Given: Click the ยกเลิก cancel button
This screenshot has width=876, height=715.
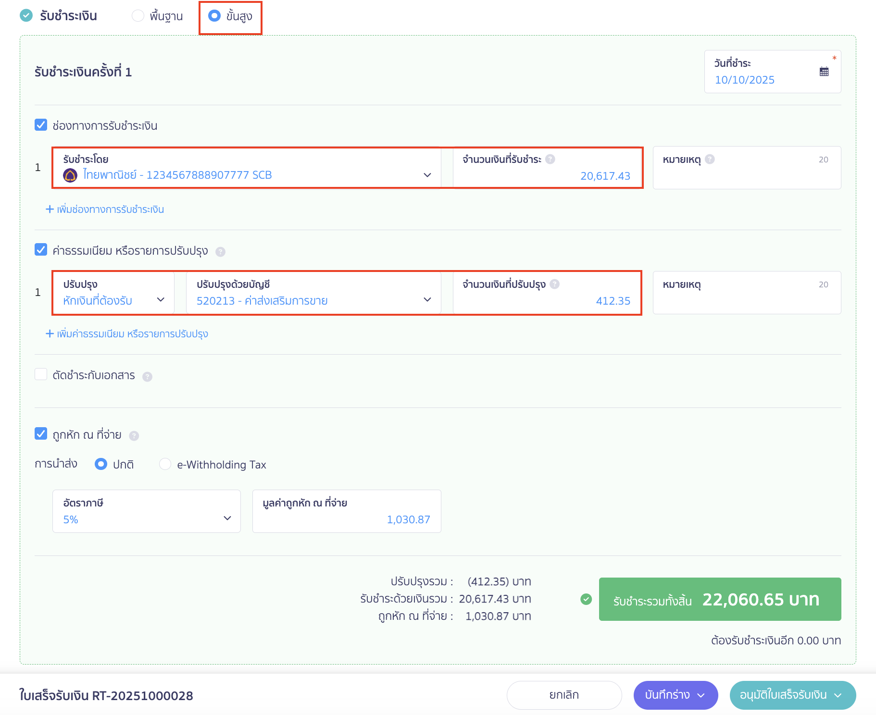Looking at the screenshot, I should click(564, 695).
